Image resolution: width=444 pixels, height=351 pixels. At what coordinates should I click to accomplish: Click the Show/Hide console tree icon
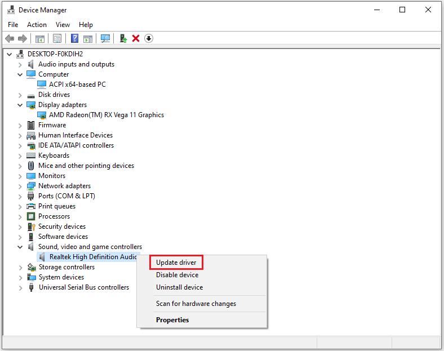pos(40,38)
